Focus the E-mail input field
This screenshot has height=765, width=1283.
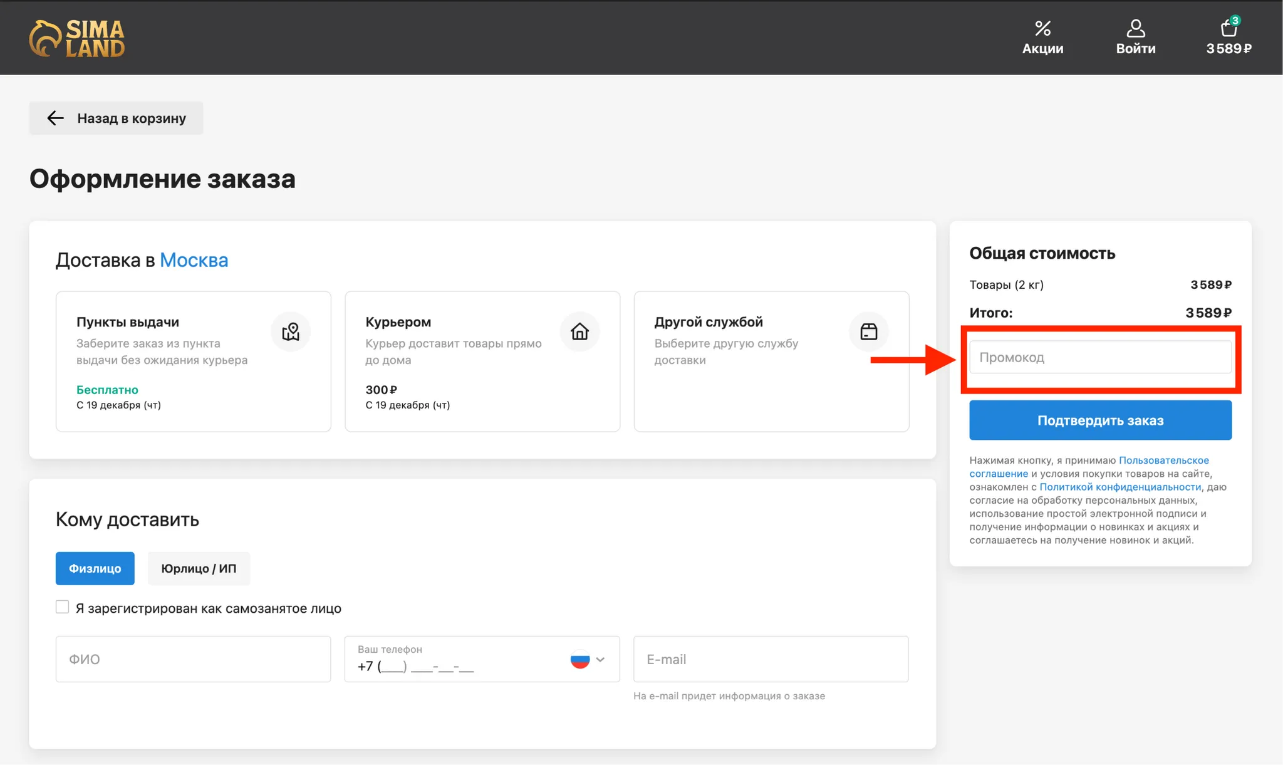[x=771, y=659]
